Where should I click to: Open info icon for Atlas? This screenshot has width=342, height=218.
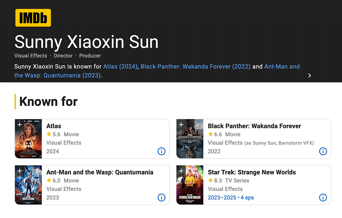tap(161, 151)
